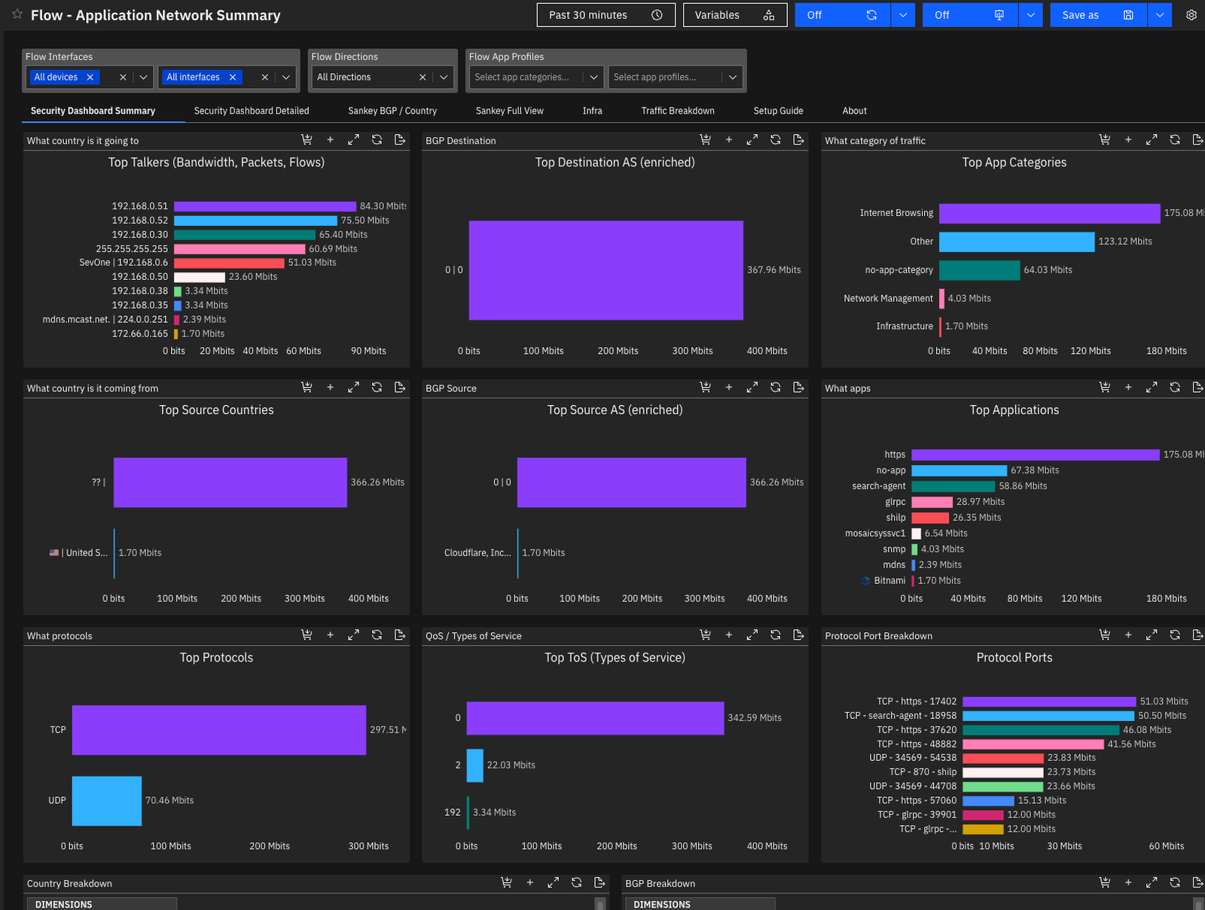Viewport: 1205px width, 910px height.
Task: Click plus icon on What apps panel
Action: pos(1127,388)
